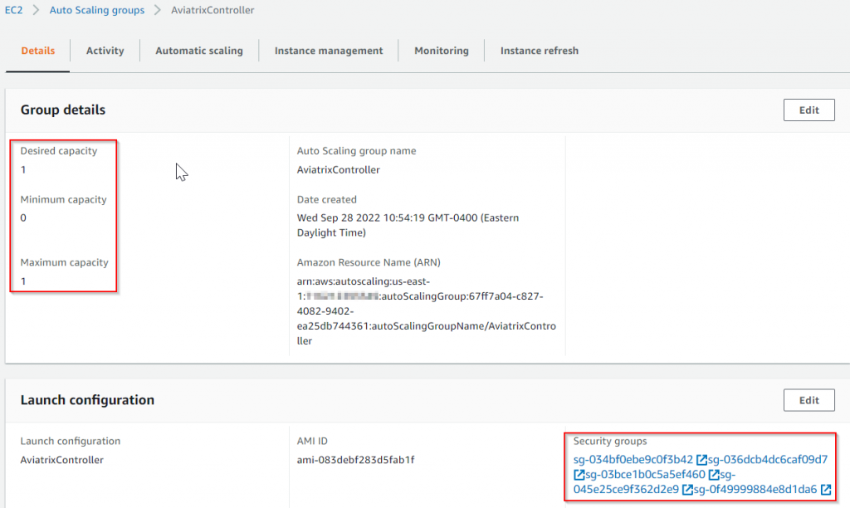This screenshot has height=508, width=850.
Task: Open external link icon after sg-034bf0ebe9c0f3b42
Action: pyautogui.click(x=701, y=460)
